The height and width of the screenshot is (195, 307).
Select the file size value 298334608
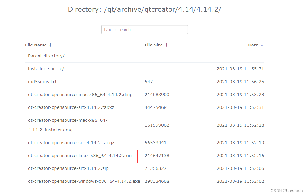click(157, 181)
